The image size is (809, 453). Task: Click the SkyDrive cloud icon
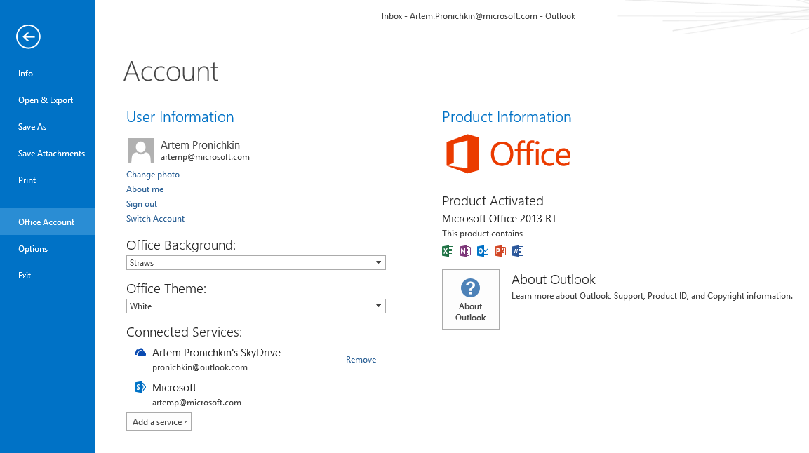[x=140, y=353]
